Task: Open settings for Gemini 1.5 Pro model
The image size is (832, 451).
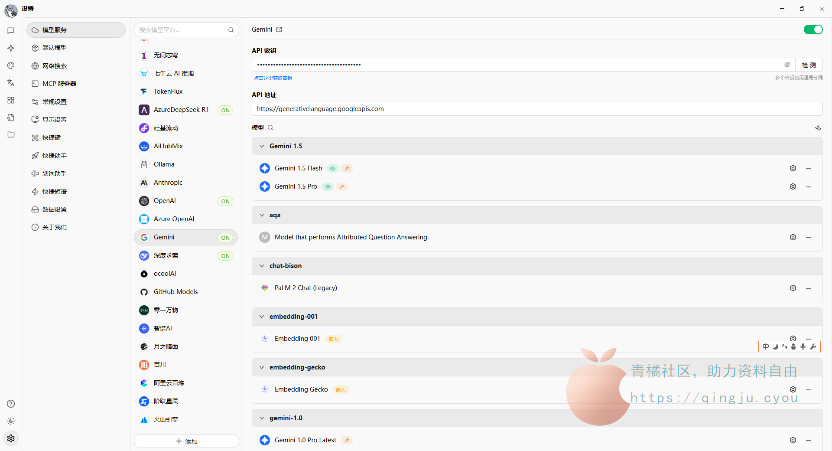Action: pyautogui.click(x=793, y=186)
